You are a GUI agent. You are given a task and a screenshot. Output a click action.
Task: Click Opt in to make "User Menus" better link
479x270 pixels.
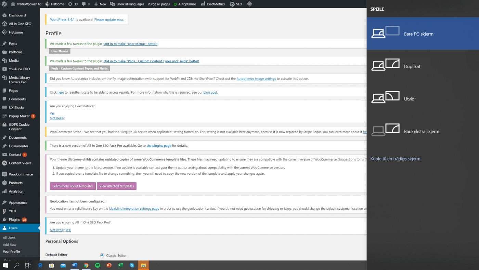point(130,44)
